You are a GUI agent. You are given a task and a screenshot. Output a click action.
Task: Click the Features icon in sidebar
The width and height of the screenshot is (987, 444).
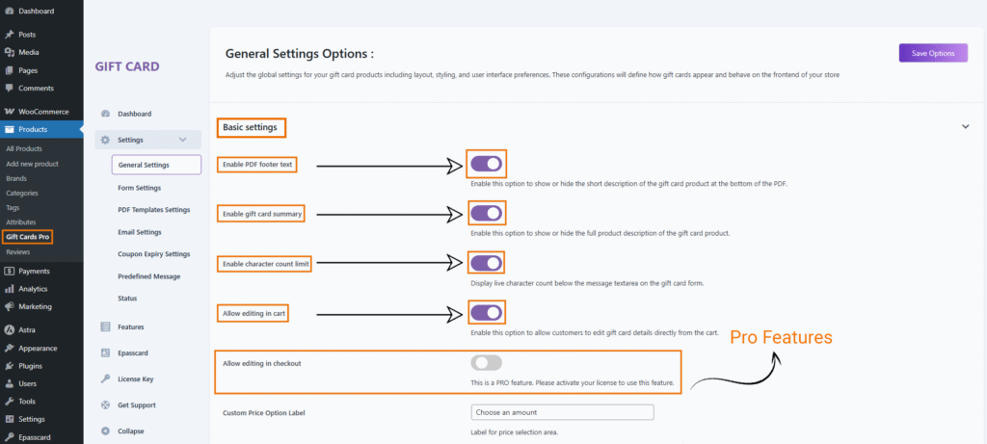coord(105,326)
